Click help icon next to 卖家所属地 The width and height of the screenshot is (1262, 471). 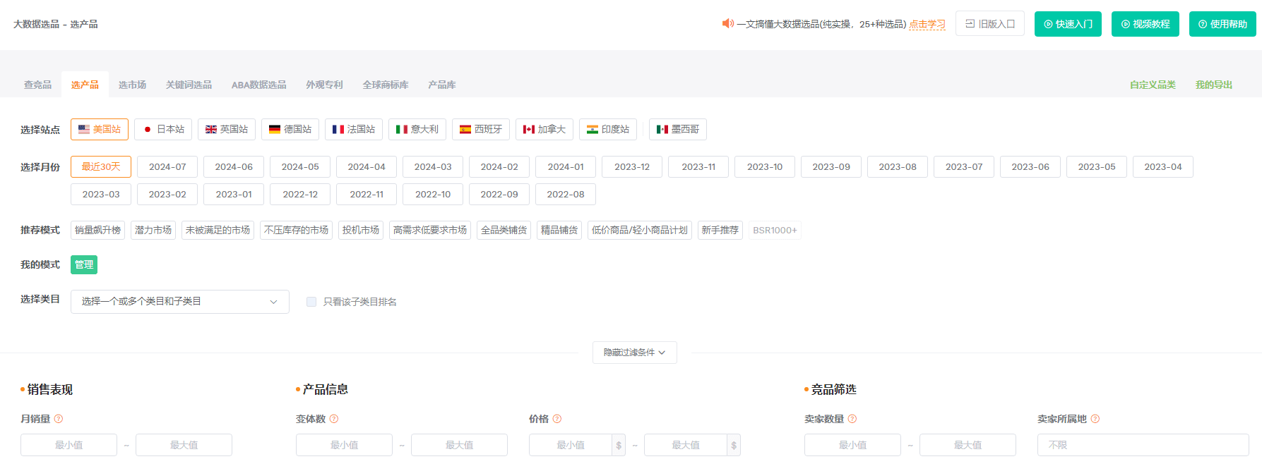[x=1095, y=419]
